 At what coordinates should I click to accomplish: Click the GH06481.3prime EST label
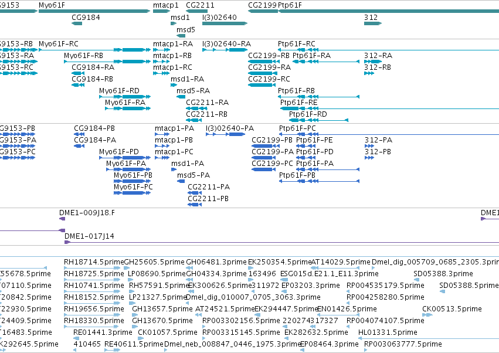pyautogui.click(x=216, y=262)
